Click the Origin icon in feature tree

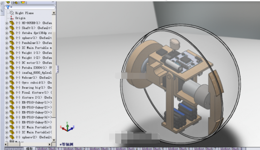pyautogui.click(x=11, y=18)
